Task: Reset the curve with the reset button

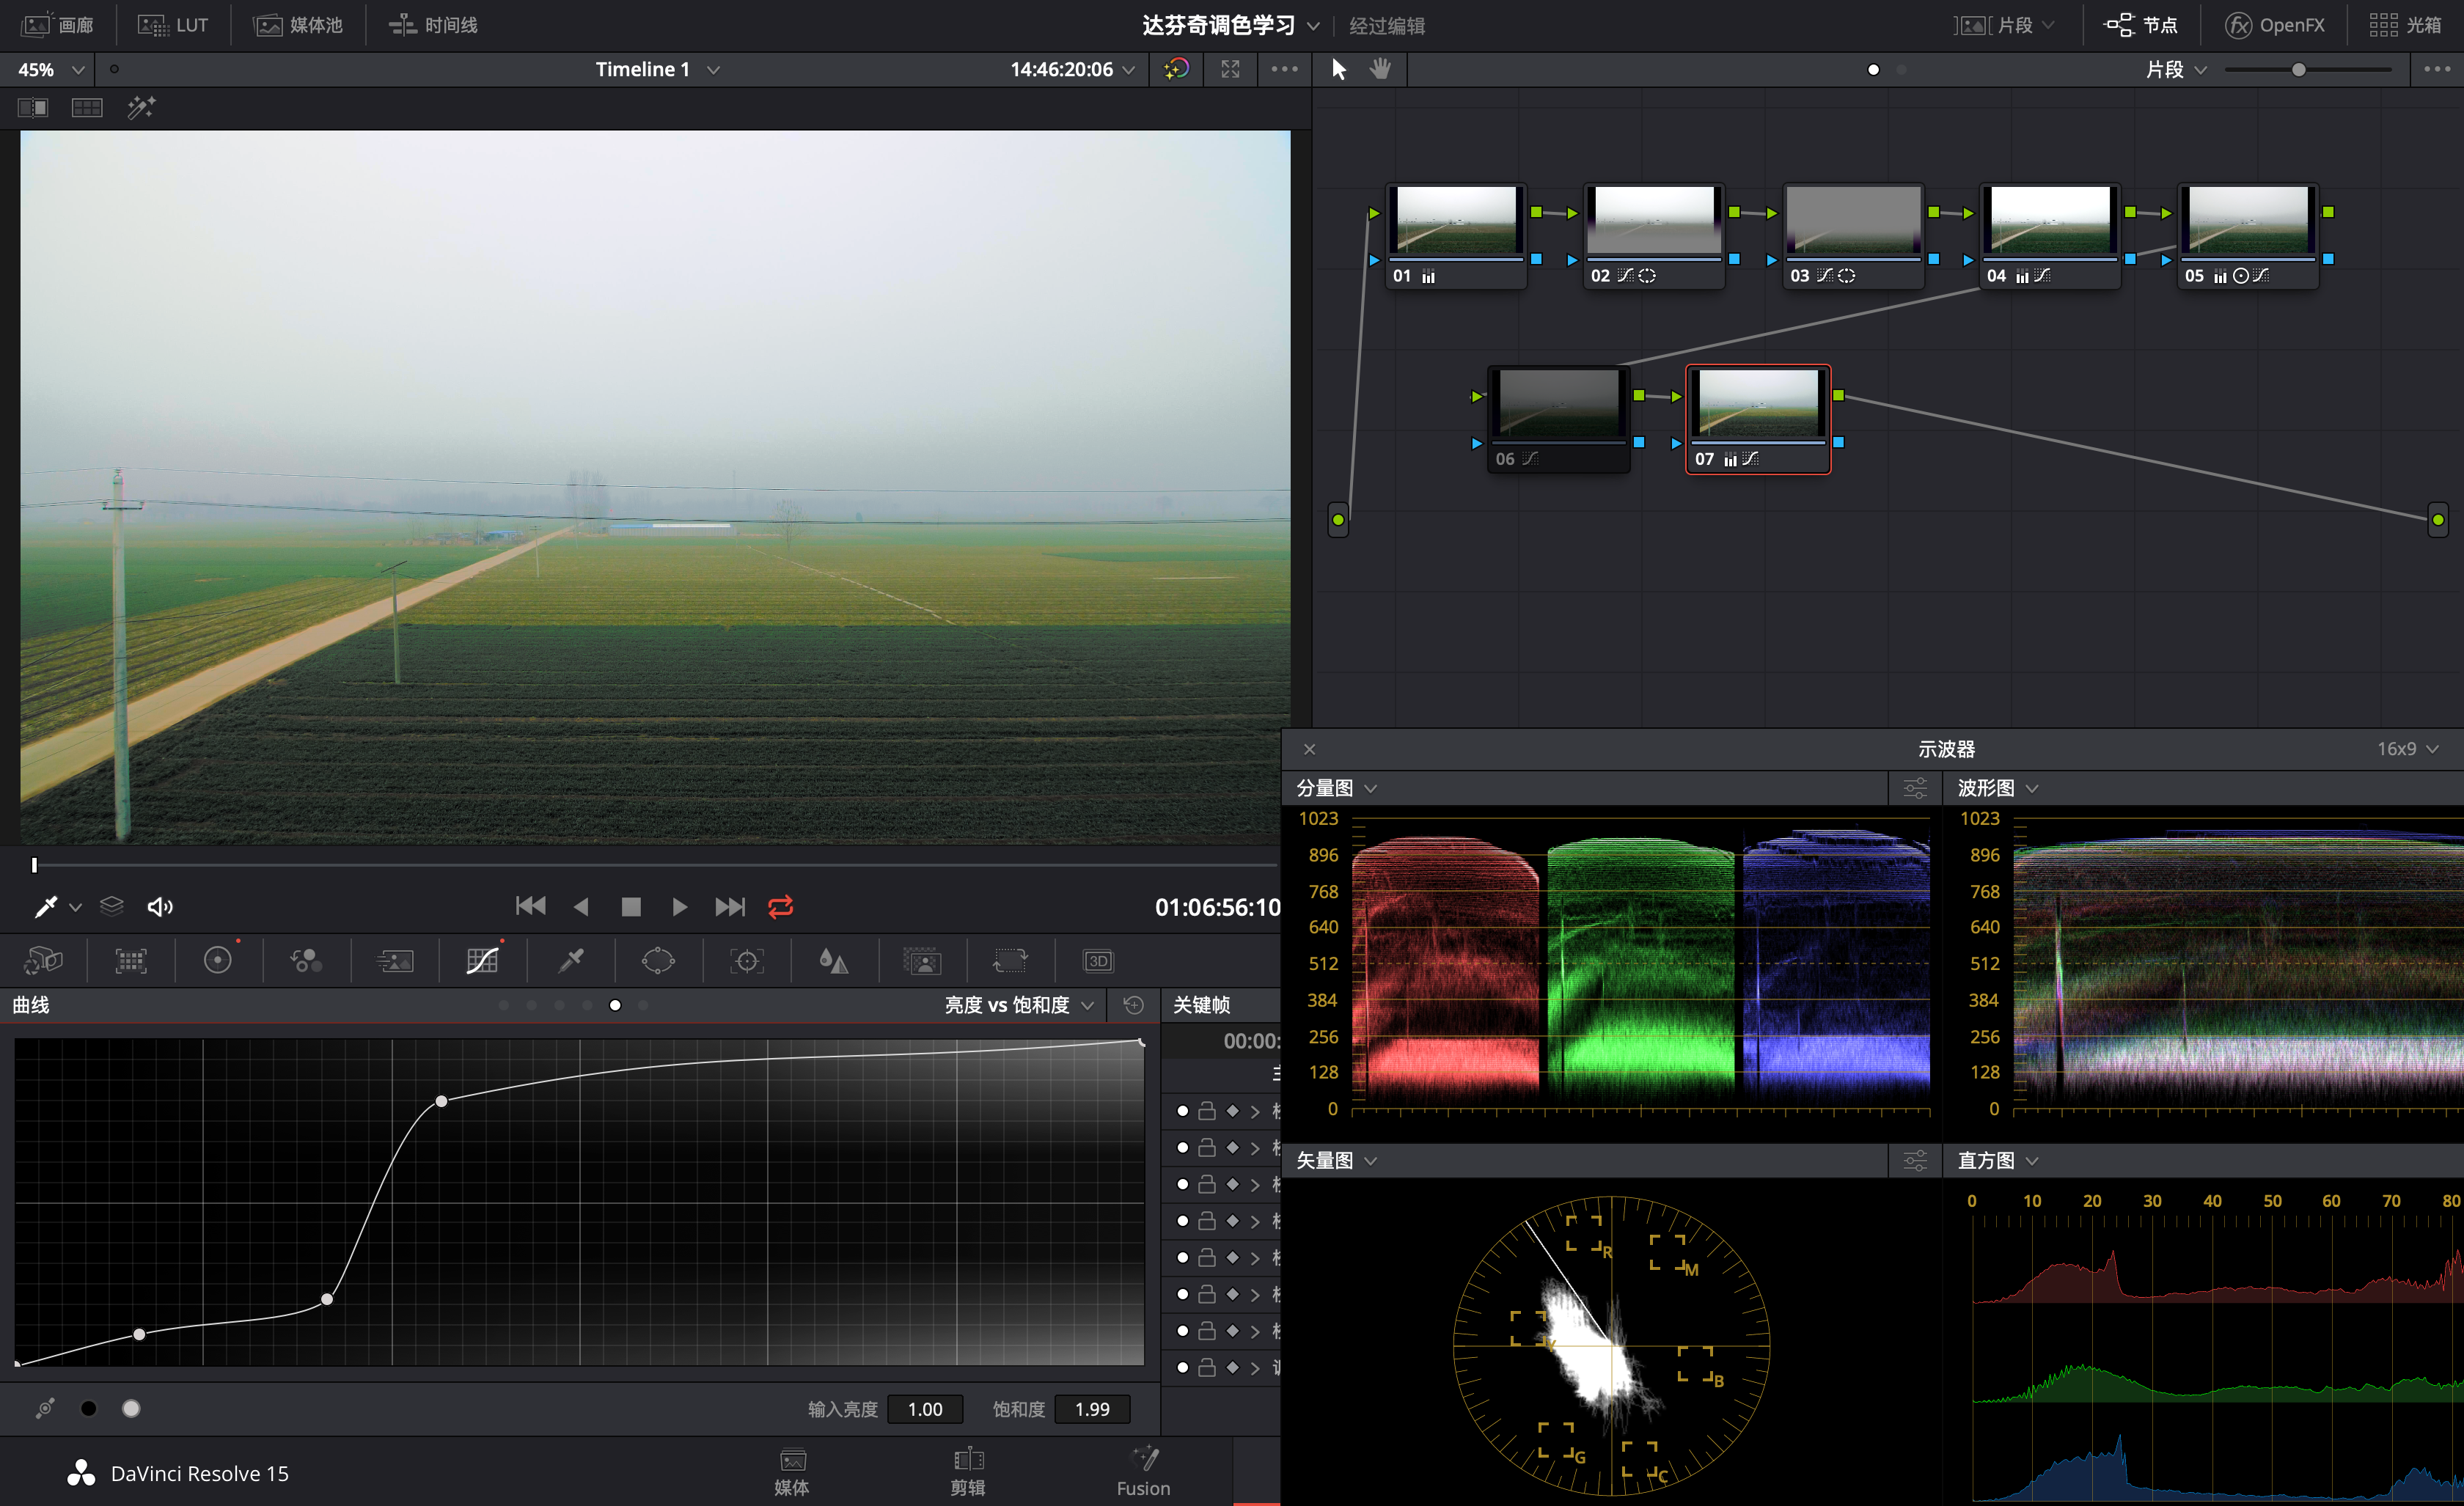Action: [x=1133, y=1005]
